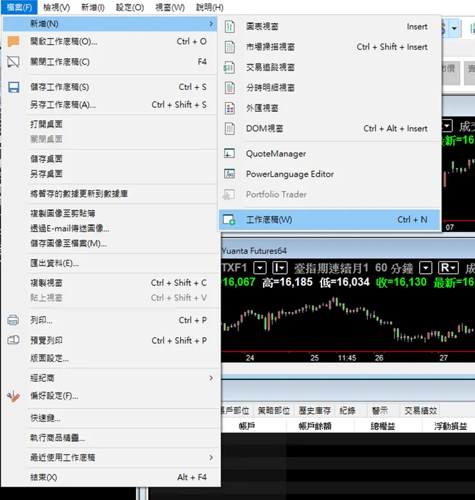The image size is (475, 500).
Task: Click the time and sales window icon
Action: 229,87
